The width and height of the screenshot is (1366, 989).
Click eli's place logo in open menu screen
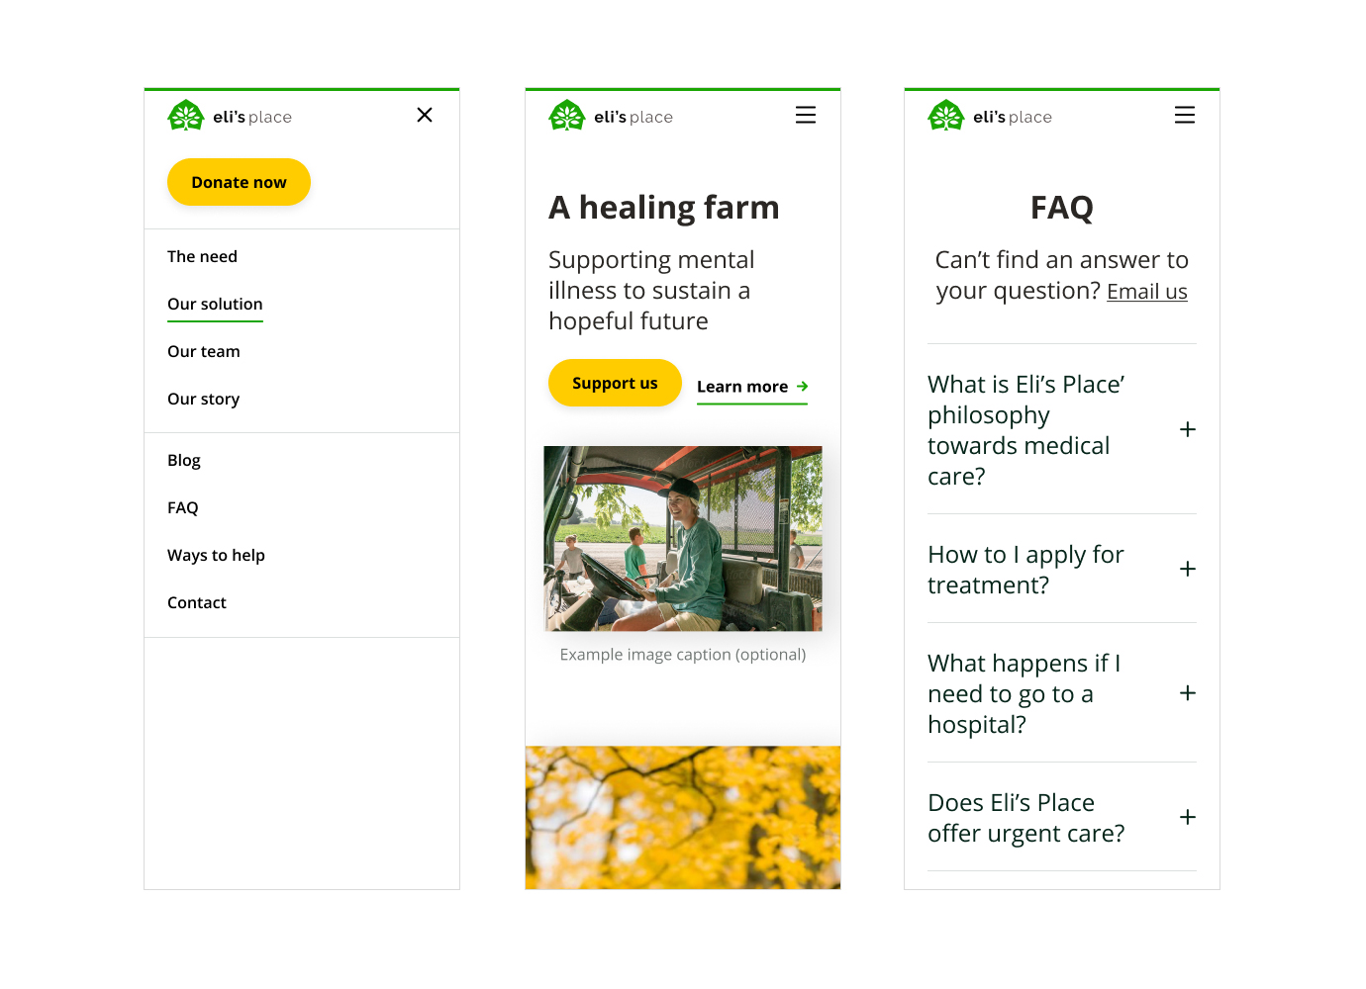[x=230, y=116]
